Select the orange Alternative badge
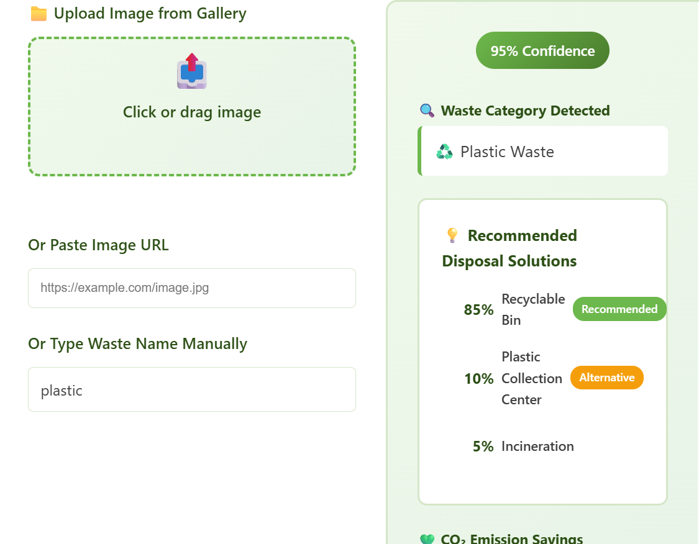This screenshot has height=544, width=699. (606, 378)
